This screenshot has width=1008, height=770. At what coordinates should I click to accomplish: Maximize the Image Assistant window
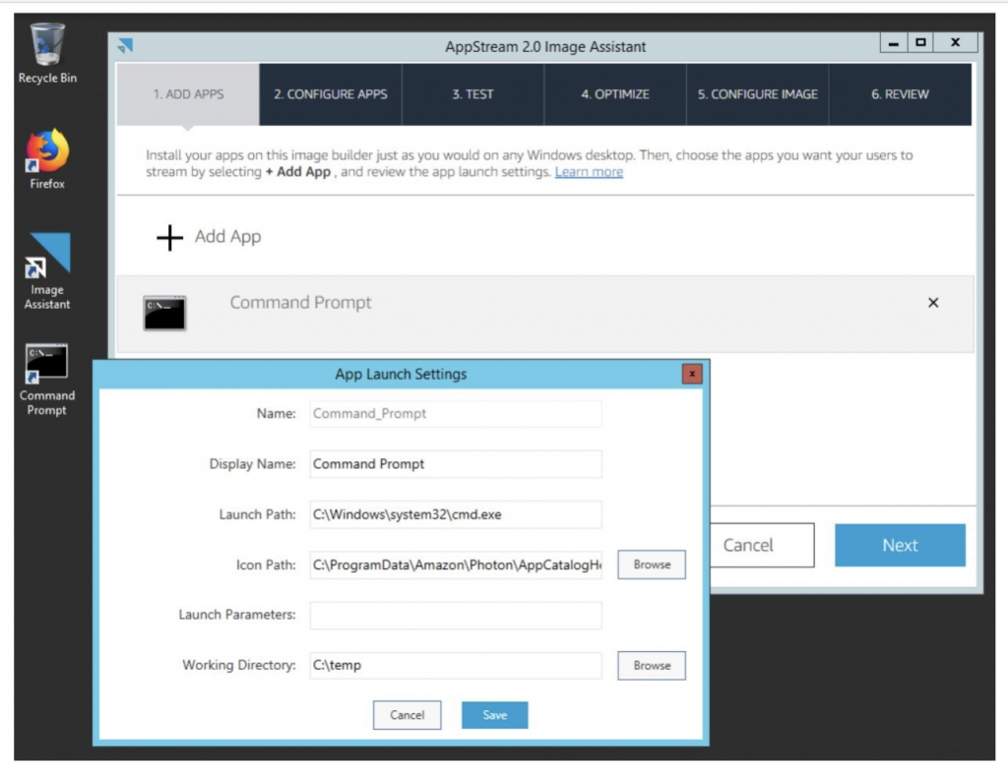[x=920, y=43]
